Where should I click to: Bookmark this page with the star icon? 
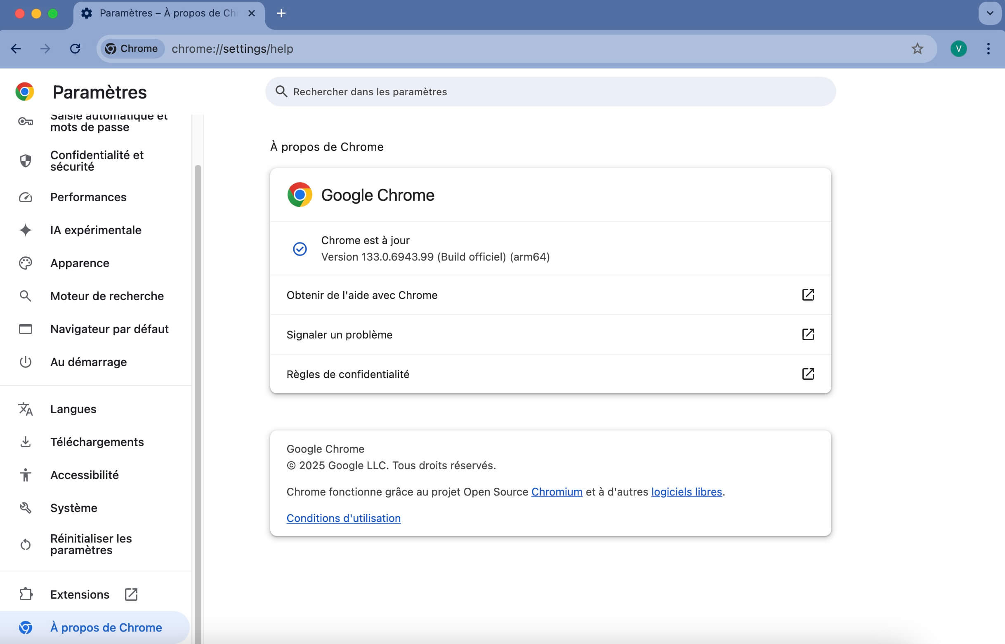coord(917,49)
